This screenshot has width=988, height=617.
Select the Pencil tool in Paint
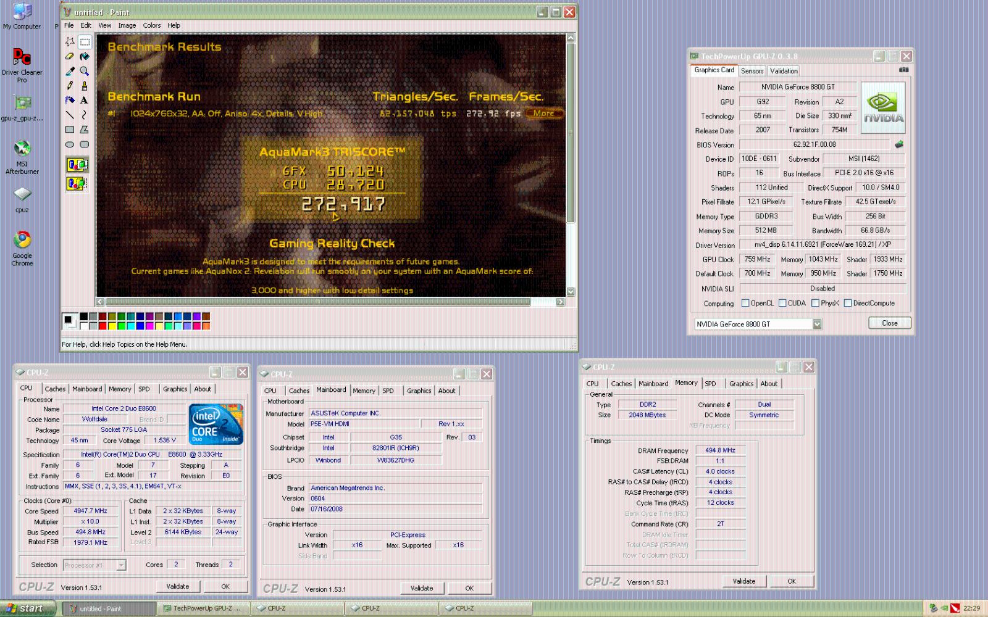[70, 86]
